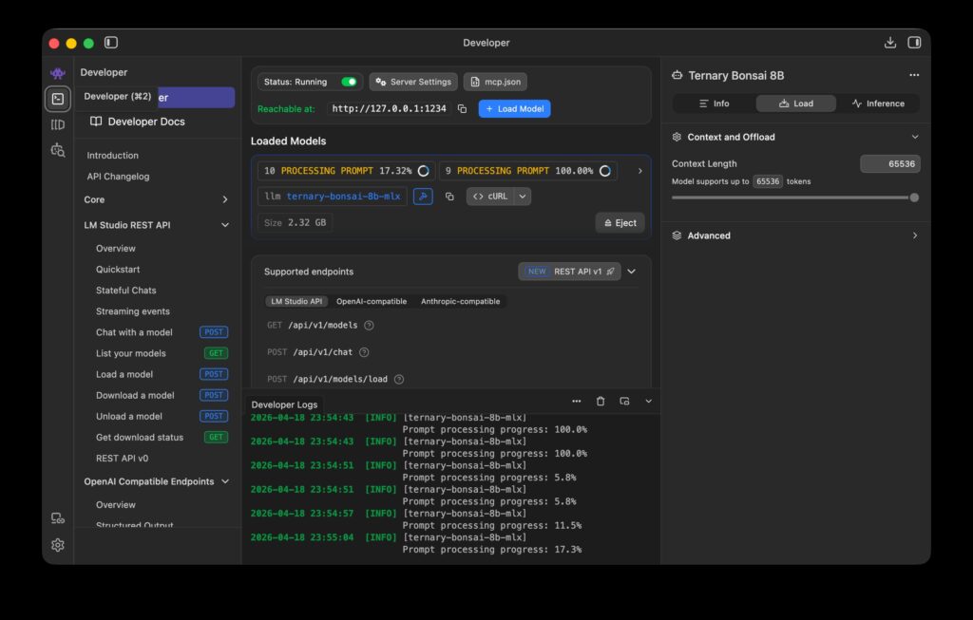Toggle the Status: Running server switch
This screenshot has height=620, width=973.
coord(349,83)
